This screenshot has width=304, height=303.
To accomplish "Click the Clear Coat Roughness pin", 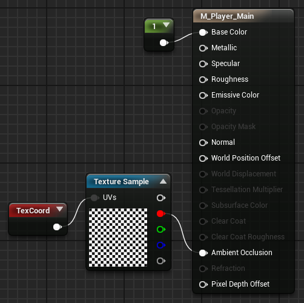I will (x=203, y=237).
